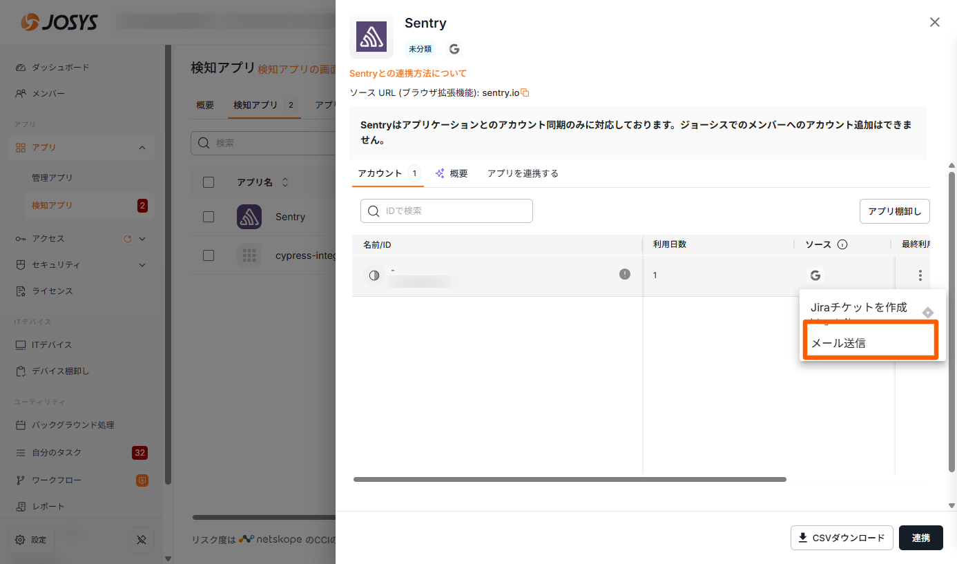Focus the background 検索 search field
The height and width of the screenshot is (564, 957).
point(262,143)
